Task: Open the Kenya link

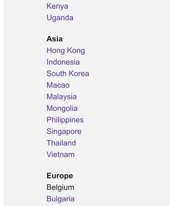Action: 57,6
